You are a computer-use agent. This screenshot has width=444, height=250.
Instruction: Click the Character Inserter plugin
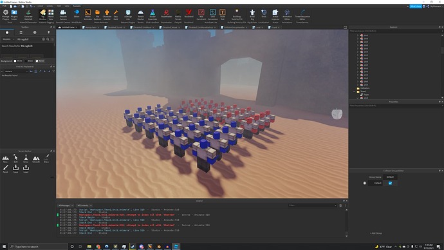[x=107, y=14]
